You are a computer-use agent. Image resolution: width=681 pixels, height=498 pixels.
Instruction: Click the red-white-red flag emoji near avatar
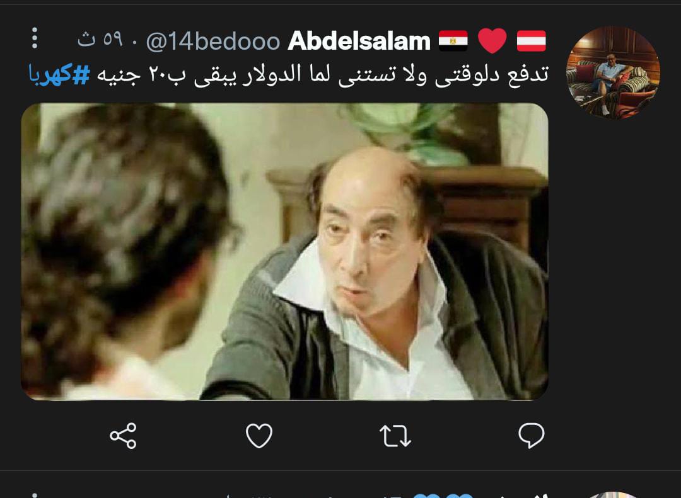pyautogui.click(x=531, y=41)
